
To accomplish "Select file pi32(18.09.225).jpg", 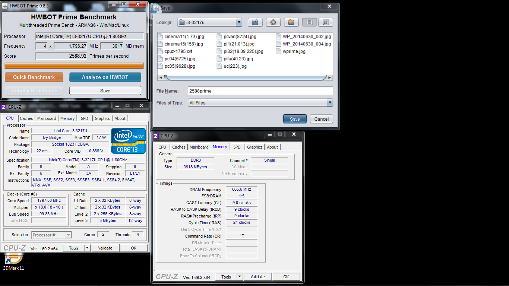I will point(240,51).
